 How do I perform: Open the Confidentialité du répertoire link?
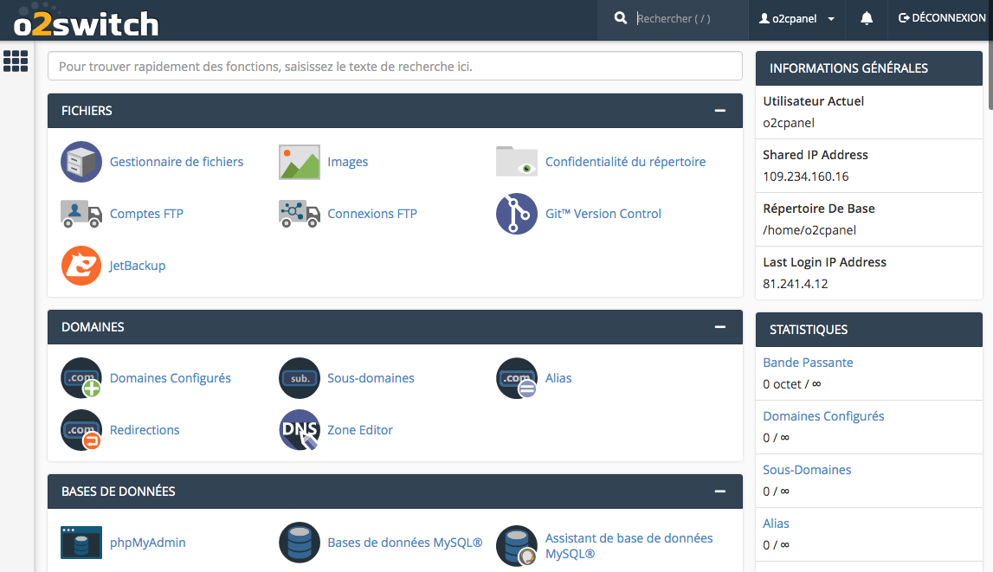(x=626, y=162)
